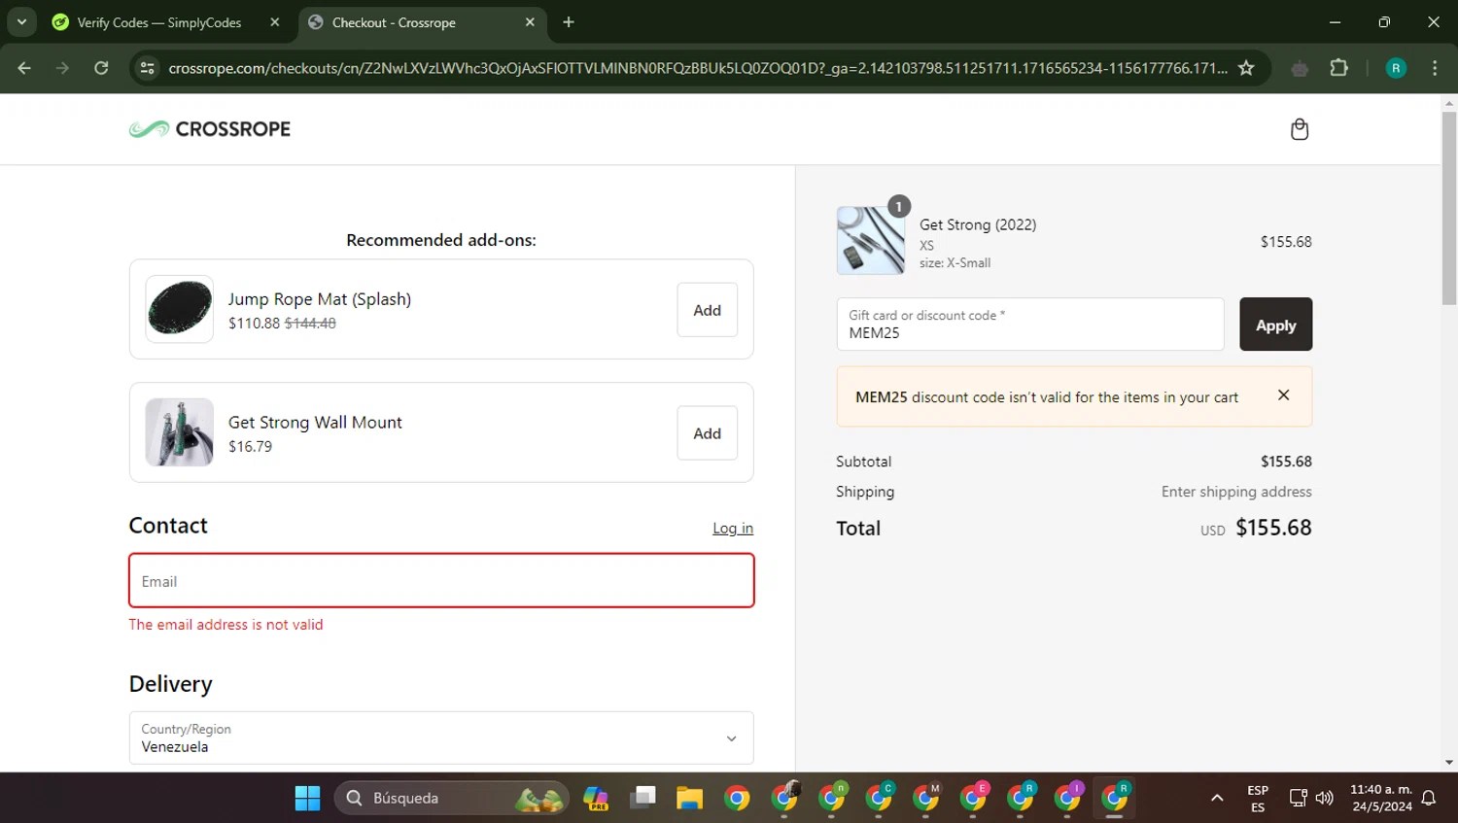This screenshot has width=1458, height=823.
Task: Open the Windows Start menu
Action: pos(307,798)
